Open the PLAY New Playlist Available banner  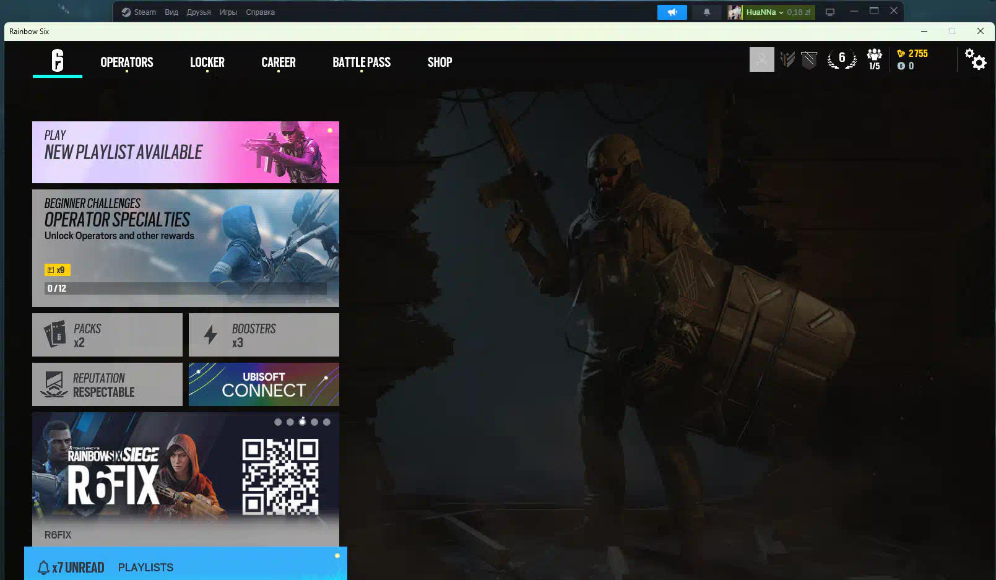pyautogui.click(x=186, y=152)
